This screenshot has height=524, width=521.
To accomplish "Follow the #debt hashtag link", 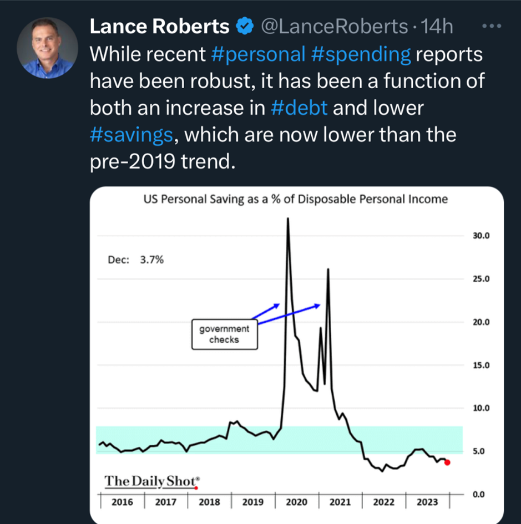I will 300,108.
